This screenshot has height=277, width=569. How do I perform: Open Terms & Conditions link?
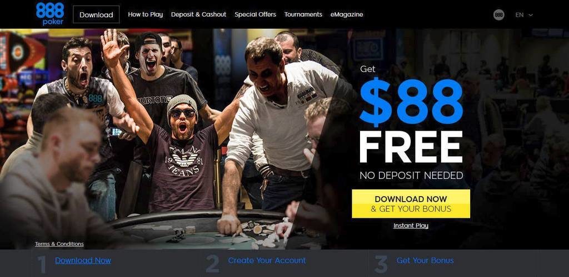pyautogui.click(x=59, y=244)
